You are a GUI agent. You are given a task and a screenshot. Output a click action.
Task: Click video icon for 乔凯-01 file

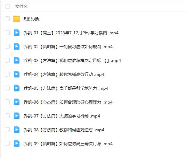tap(17, 33)
